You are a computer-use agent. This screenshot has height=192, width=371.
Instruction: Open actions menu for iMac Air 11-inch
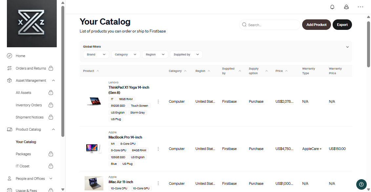(158, 183)
